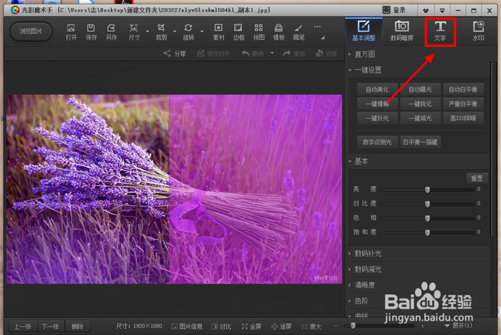Image resolution: width=501 pixels, height=335 pixels.
Task: Open the 模板 (Template) tool
Action: click(x=279, y=32)
